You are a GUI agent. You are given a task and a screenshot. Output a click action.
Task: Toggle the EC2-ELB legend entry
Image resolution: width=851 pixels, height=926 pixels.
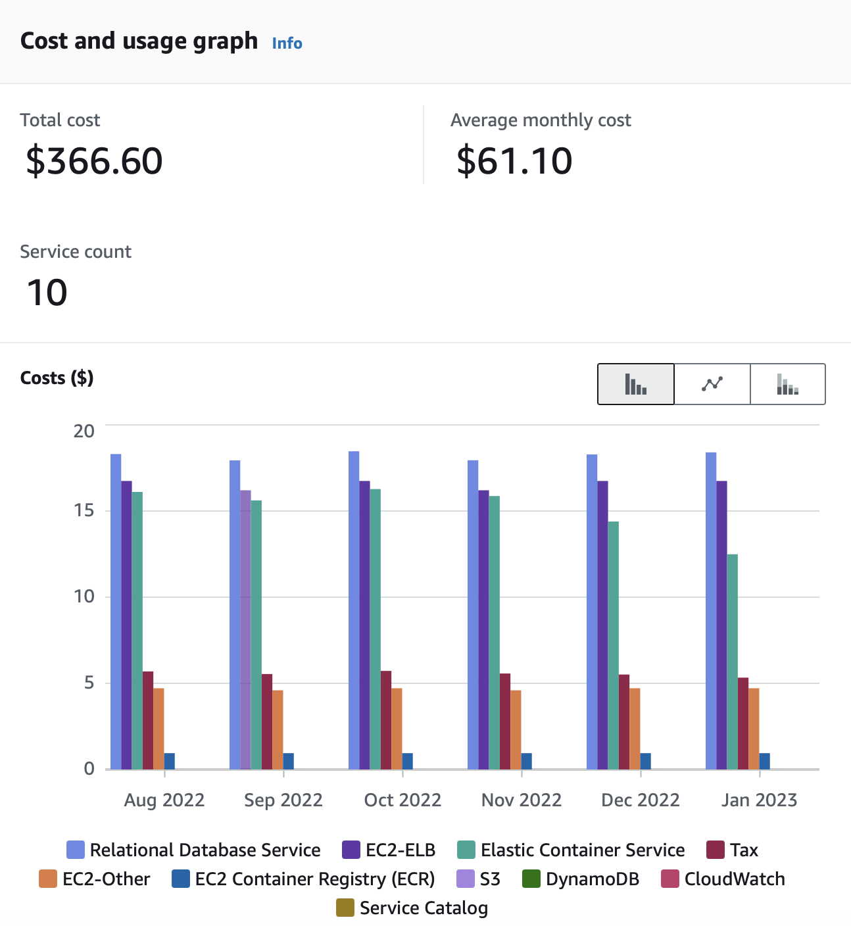tap(389, 850)
